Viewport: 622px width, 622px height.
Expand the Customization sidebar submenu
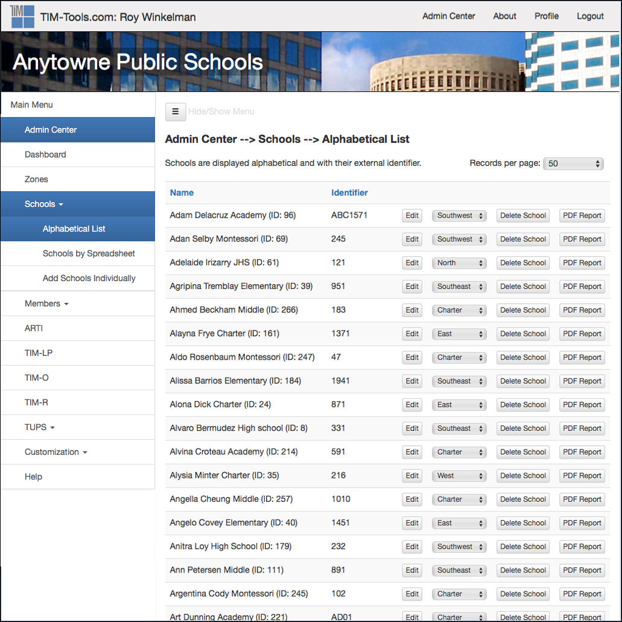point(78,452)
